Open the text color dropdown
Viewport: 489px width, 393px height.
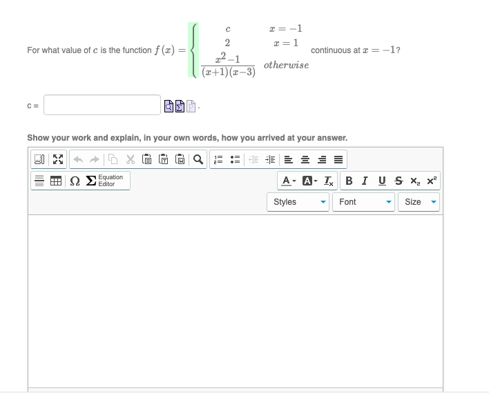point(288,181)
